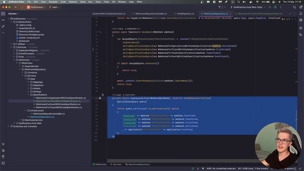This screenshot has width=304, height=171.
Task: Open the fourth icon in the right sidebar
Action: pos(301,34)
